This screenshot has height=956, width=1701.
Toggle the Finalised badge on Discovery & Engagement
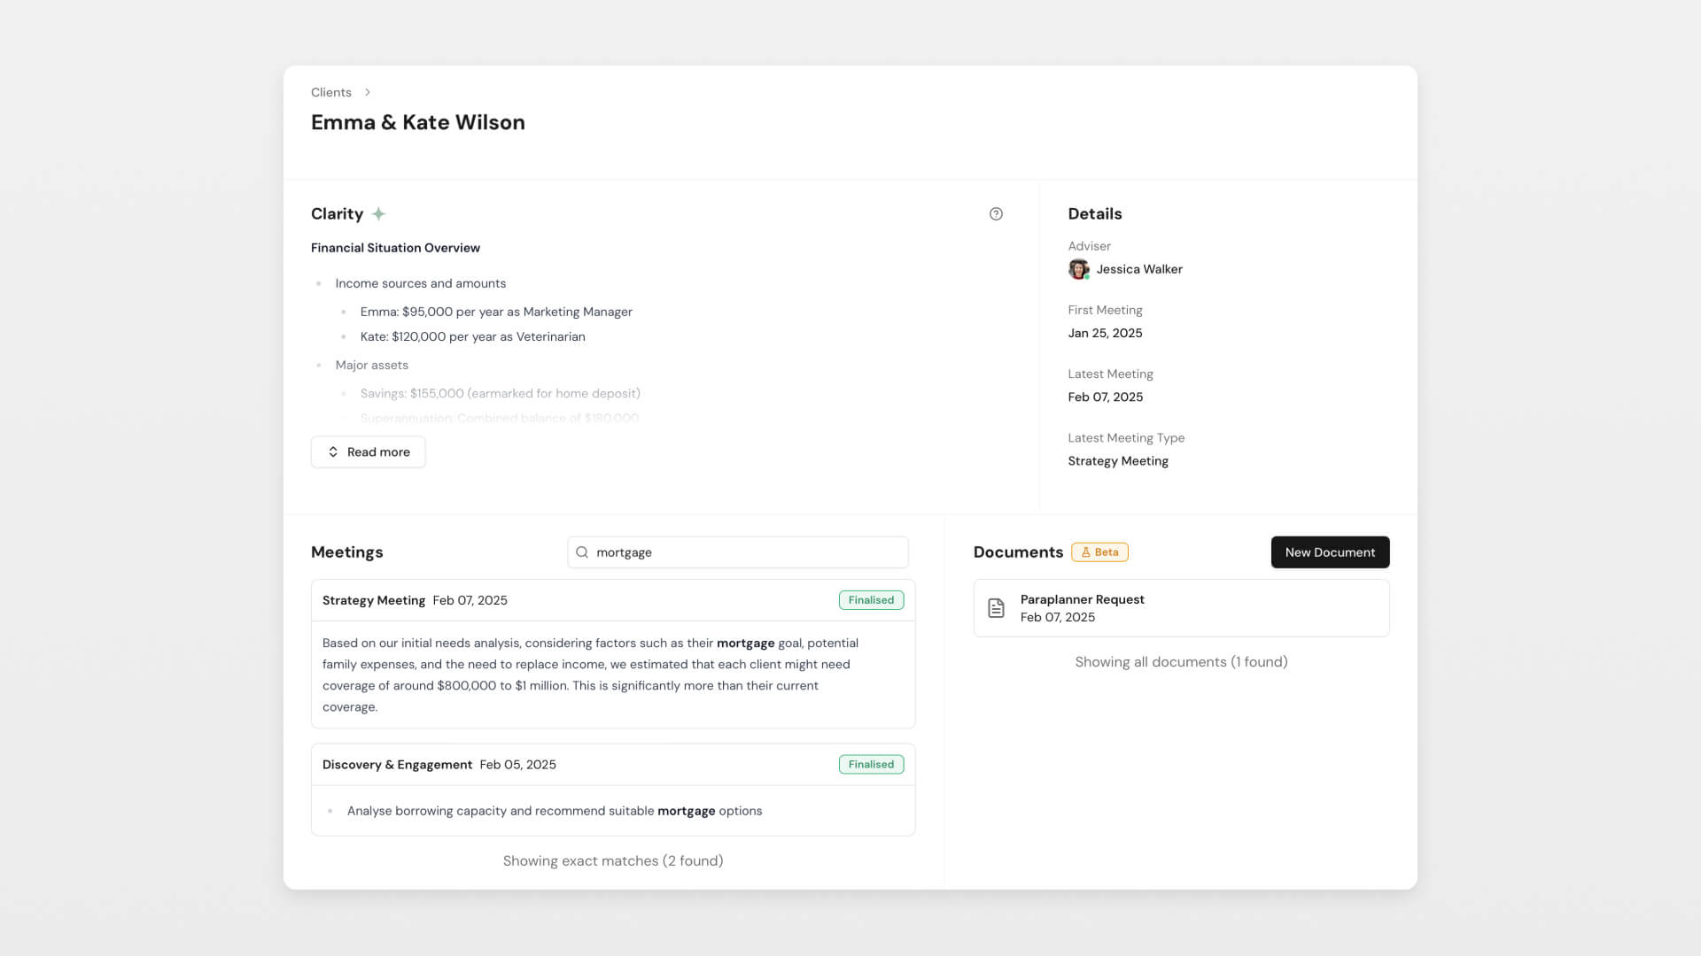[871, 764]
